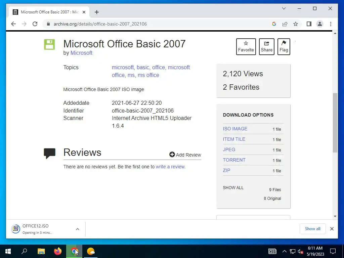Flag this archive item
The image size is (344, 258).
(x=284, y=47)
